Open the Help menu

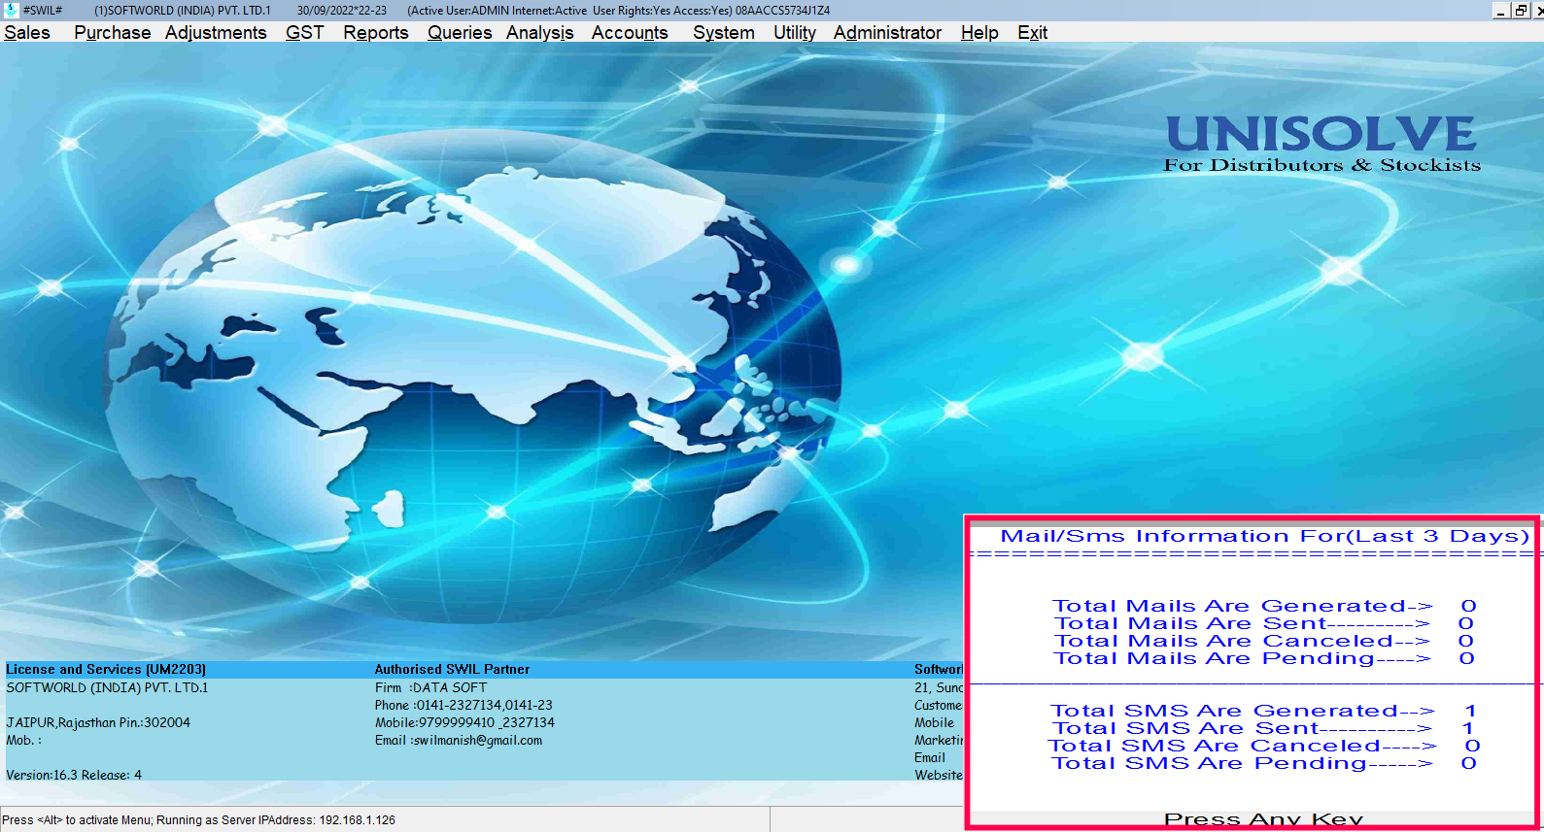(979, 33)
